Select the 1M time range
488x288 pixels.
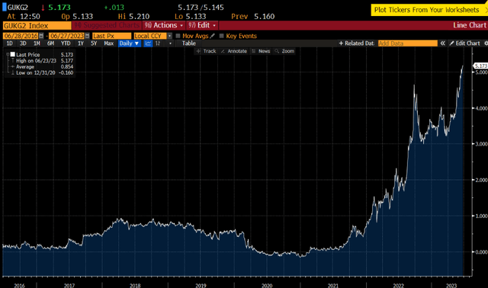click(37, 43)
